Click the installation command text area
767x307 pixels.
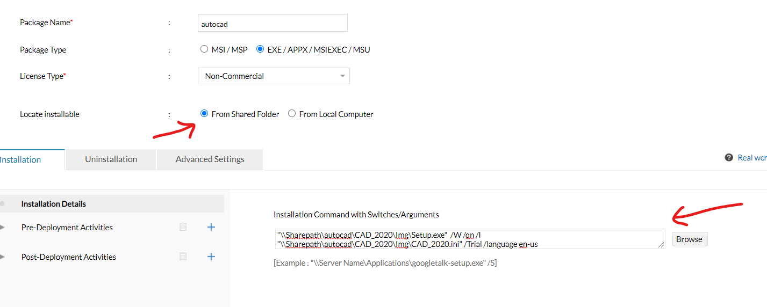(469, 239)
